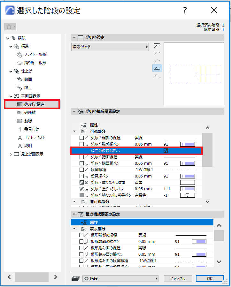Click the grid elements list scroll down arrow
231x287 pixels.
point(207,201)
